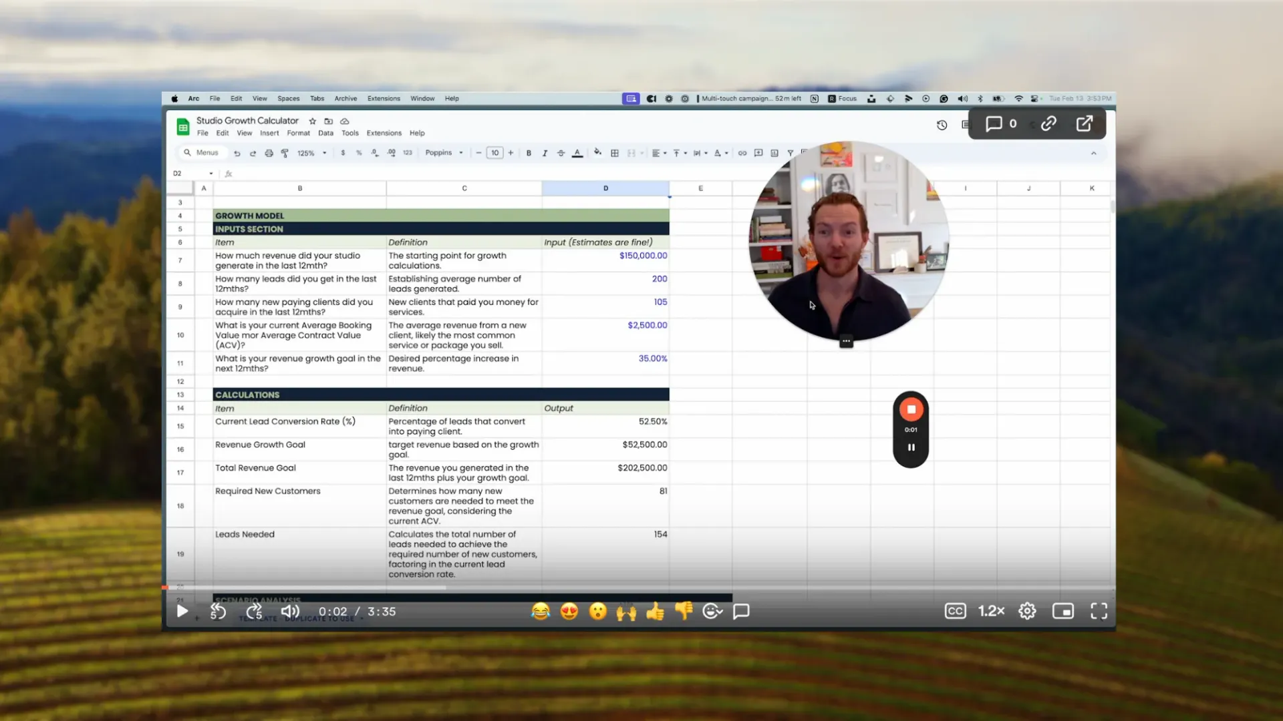Open the name box dropdown for D2
Viewport: 1283px width, 721px height.
[x=211, y=174]
